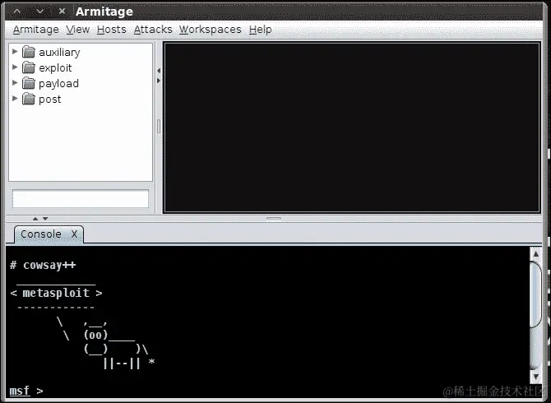Image resolution: width=551 pixels, height=403 pixels.
Task: Expand the exploit module tree node
Action: 15,67
